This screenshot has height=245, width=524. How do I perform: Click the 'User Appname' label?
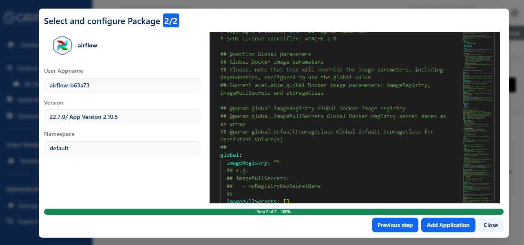64,71
